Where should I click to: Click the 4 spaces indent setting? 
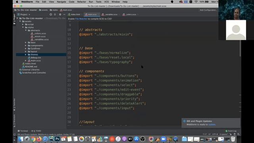(224, 134)
